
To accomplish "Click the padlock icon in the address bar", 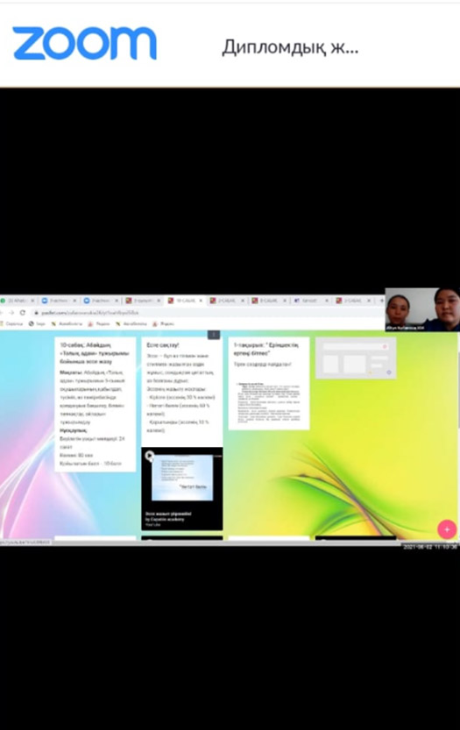I will click(35, 312).
